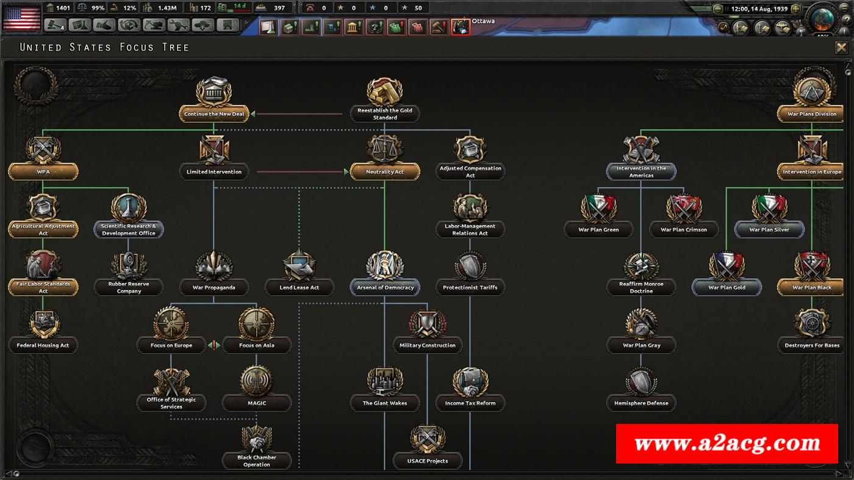
Task: Click the red-highlighted alert icon near Ottawa
Action: point(461,27)
